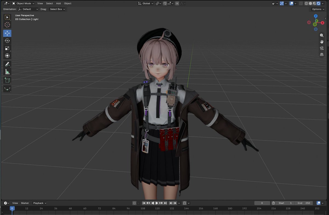Open the keyframe jump options dropdown arrow
This screenshot has height=215, width=329.
[x=179, y=203]
